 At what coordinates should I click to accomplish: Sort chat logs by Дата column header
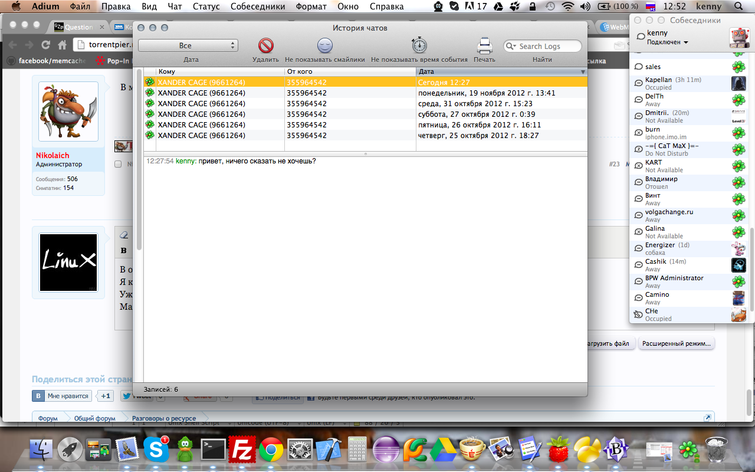coord(501,71)
